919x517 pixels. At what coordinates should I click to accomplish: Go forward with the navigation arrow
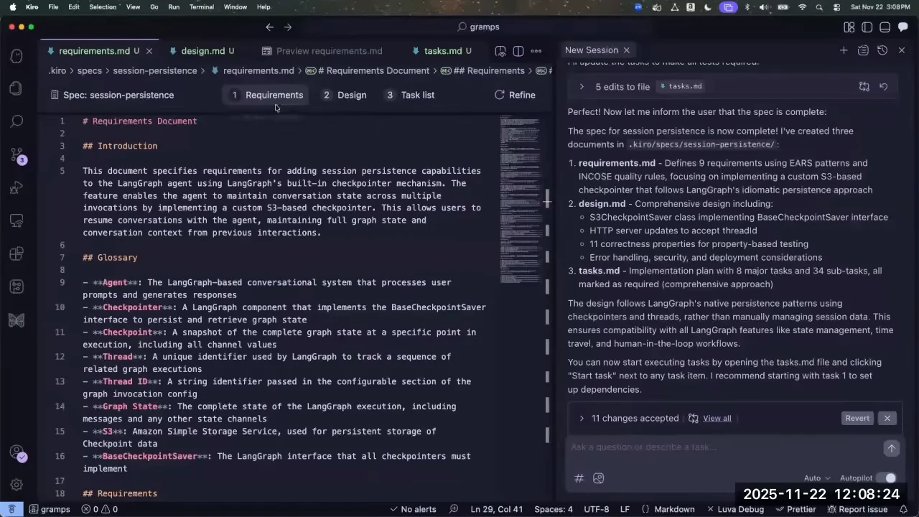pos(288,27)
